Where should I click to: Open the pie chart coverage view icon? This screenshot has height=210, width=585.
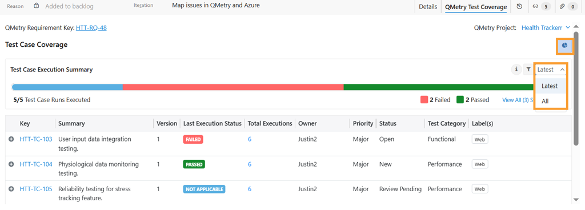pyautogui.click(x=564, y=46)
